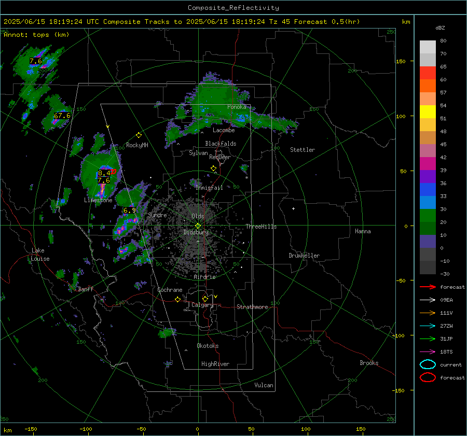Click the red forecast outline beside the 8.4 label

[x=114, y=172]
